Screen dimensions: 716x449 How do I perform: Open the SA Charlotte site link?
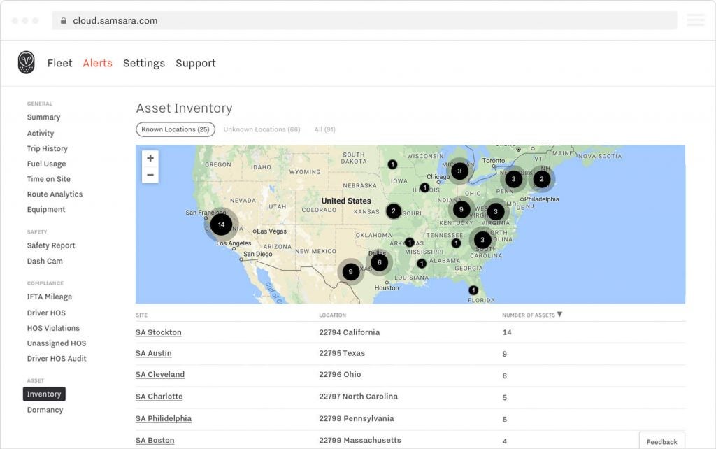(x=159, y=396)
